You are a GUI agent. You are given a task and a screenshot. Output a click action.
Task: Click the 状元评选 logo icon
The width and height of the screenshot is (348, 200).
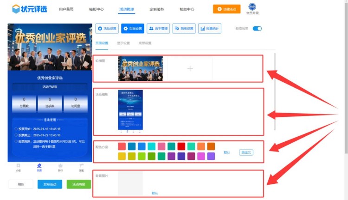[x=16, y=9]
